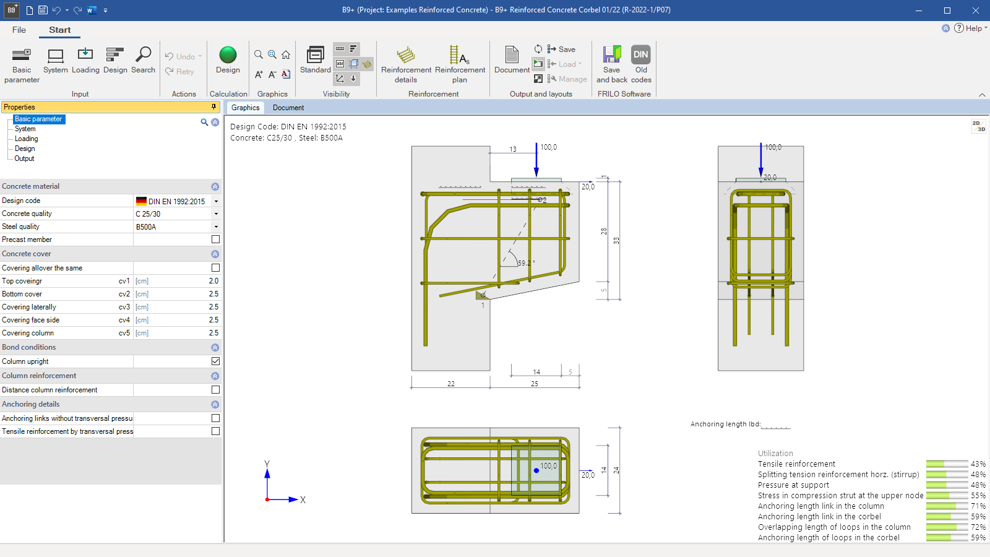Edit the Bottom cover cv2 value field
The image size is (990, 557).
click(x=177, y=294)
